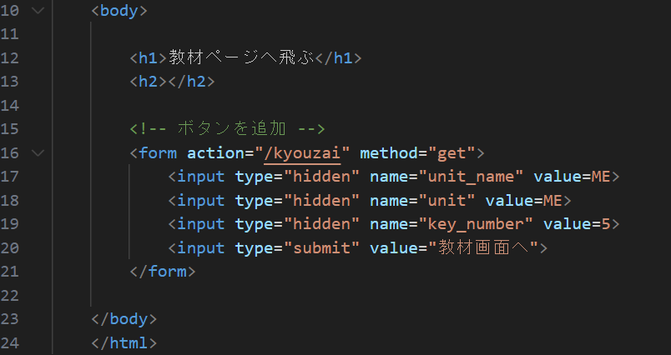This screenshot has height=355, width=671.
Task: Click the closing html tag
Action: point(124,342)
